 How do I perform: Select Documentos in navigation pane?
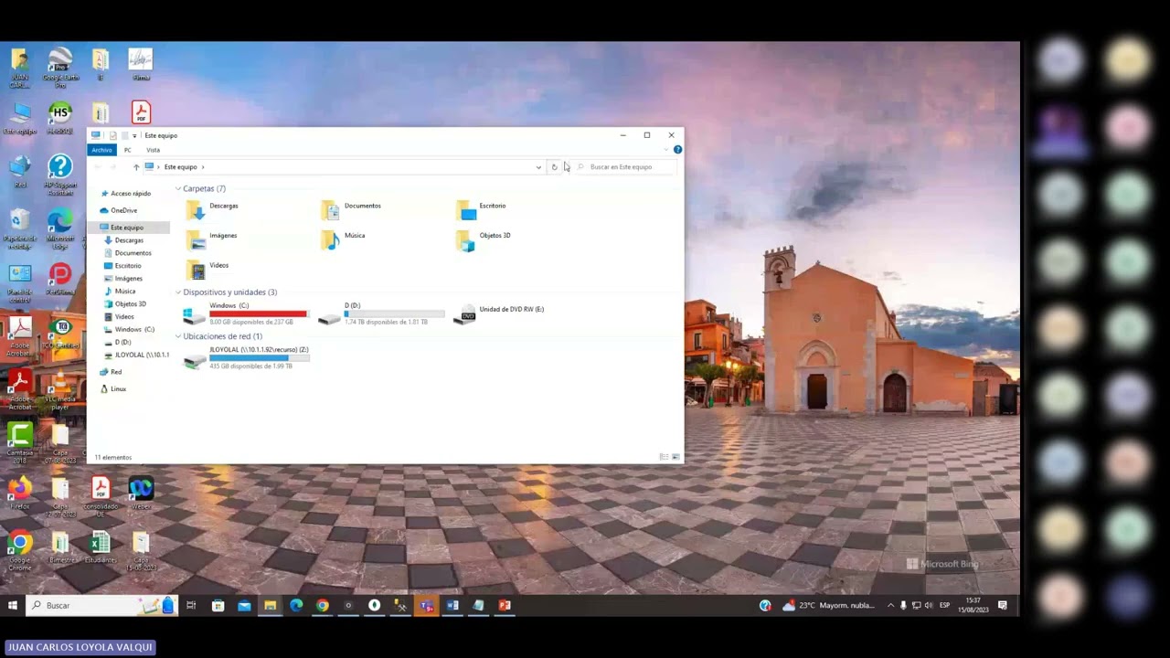(x=128, y=253)
